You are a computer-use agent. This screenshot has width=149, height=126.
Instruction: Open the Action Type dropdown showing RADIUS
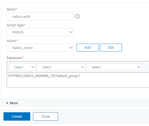[40, 32]
